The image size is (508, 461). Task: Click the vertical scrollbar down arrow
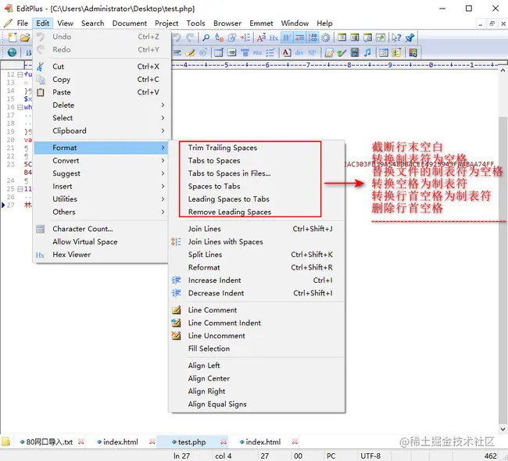503,429
